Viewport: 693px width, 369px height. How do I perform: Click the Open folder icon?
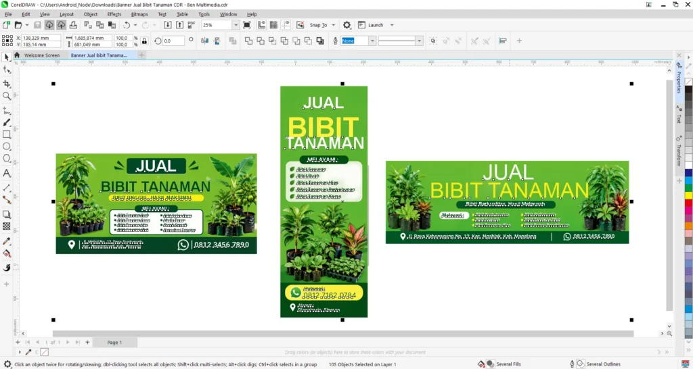(18, 25)
